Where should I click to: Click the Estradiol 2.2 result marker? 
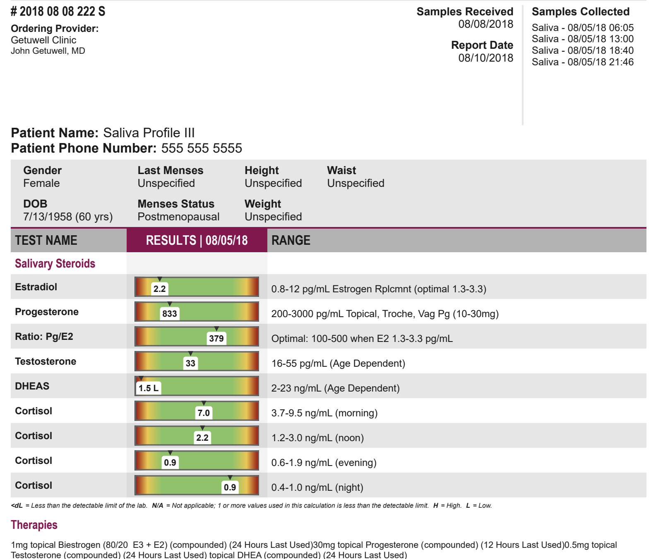click(x=160, y=289)
